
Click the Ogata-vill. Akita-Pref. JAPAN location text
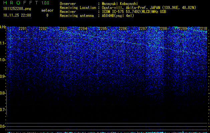(149, 8)
